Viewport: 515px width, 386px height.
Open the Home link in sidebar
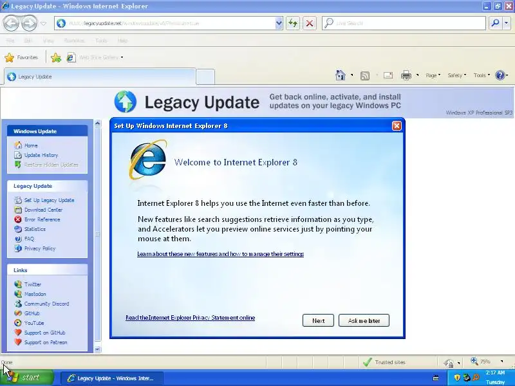point(31,145)
